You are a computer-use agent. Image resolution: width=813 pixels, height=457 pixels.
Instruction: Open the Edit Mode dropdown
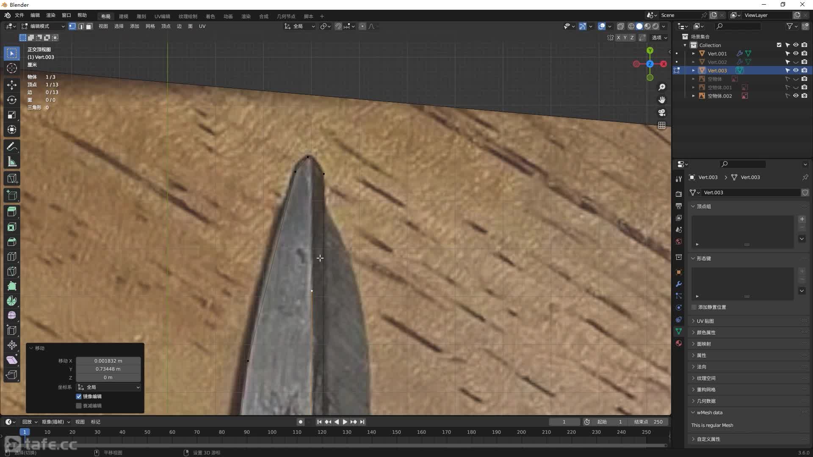click(43, 26)
